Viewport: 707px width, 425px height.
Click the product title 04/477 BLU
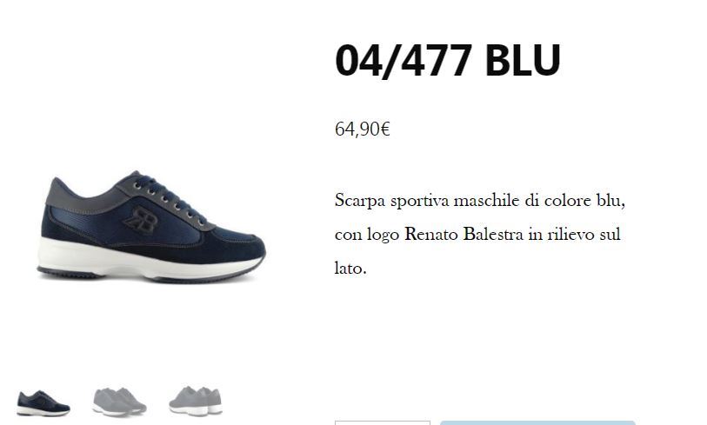[448, 60]
